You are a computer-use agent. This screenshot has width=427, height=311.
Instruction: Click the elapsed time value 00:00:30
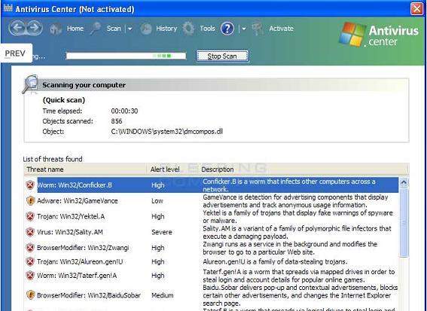[124, 111]
